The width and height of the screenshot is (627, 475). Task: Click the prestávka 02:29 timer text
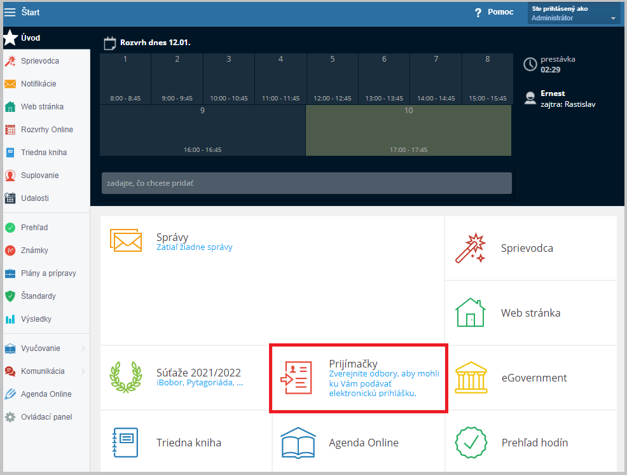(x=558, y=64)
